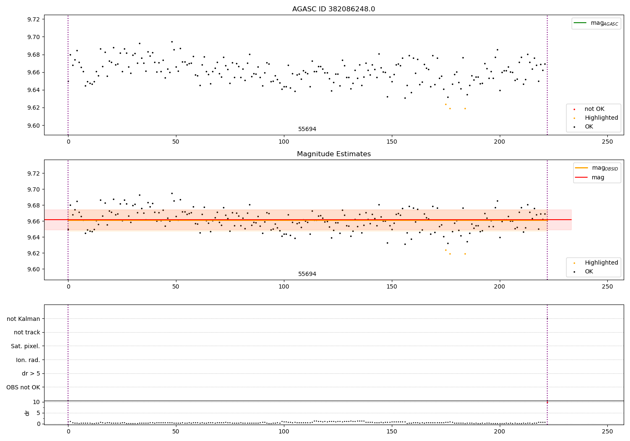Click the 'Sat. pixel.' row label

[26, 346]
